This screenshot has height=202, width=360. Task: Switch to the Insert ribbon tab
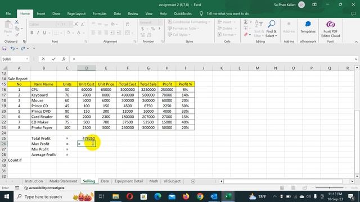41,13
